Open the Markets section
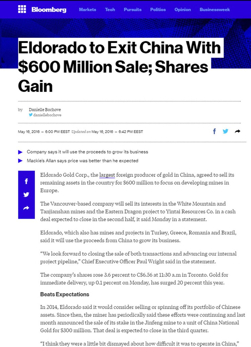The width and height of the screenshot is (251, 347). tap(88, 10)
